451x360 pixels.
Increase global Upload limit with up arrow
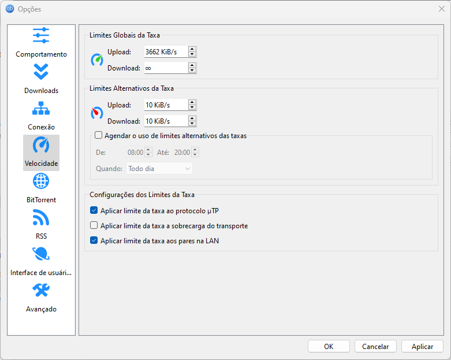192,49
